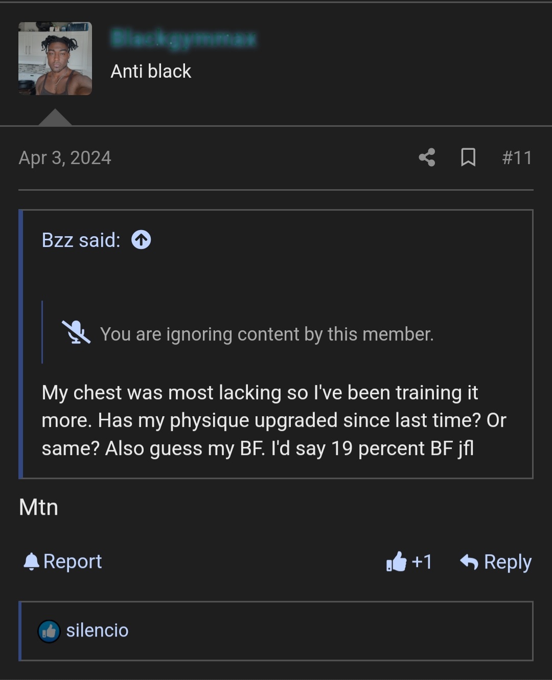
Task: Click the Apr 3, 2024 timestamp link
Action: pyautogui.click(x=65, y=157)
